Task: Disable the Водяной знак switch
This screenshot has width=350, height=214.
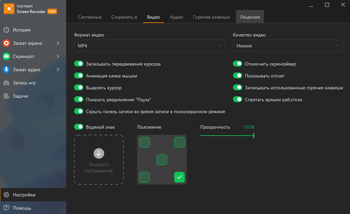Action: (79, 127)
